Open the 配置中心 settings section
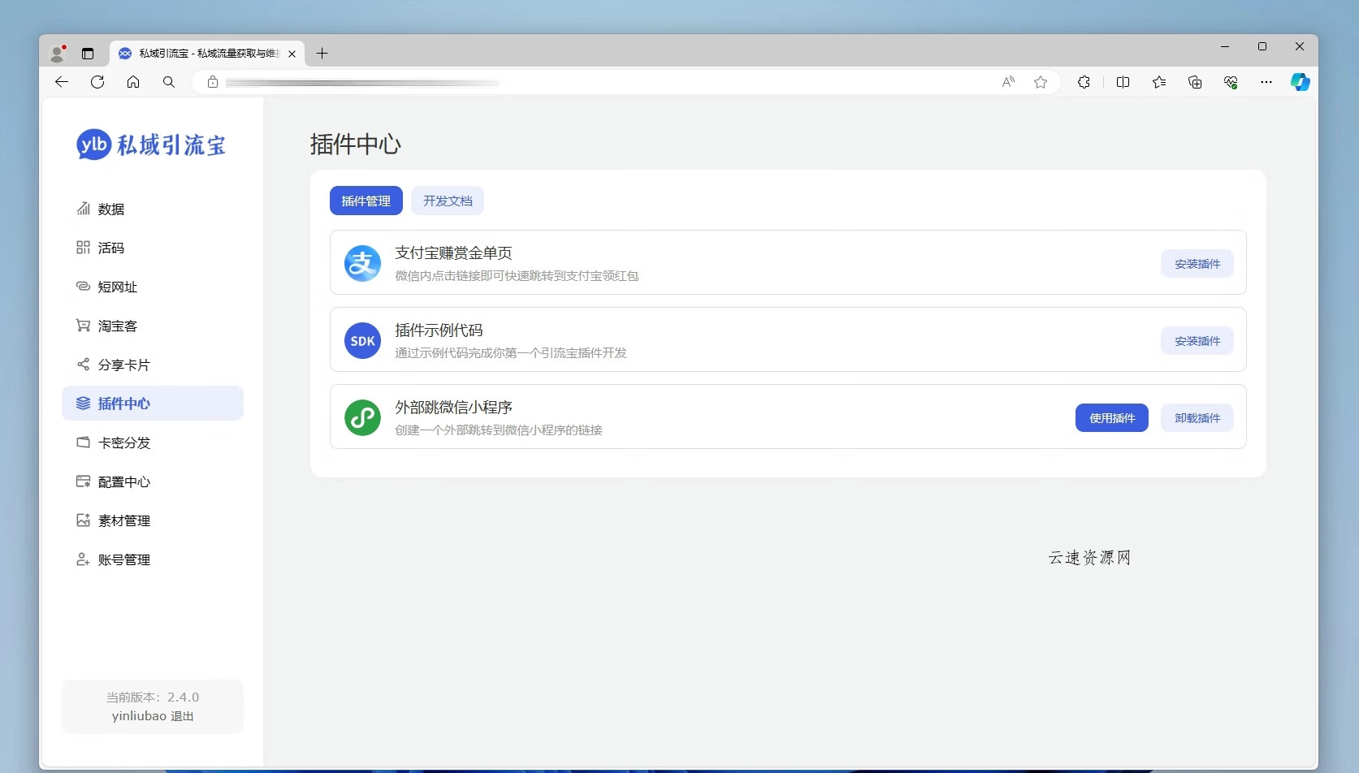 [x=123, y=482]
